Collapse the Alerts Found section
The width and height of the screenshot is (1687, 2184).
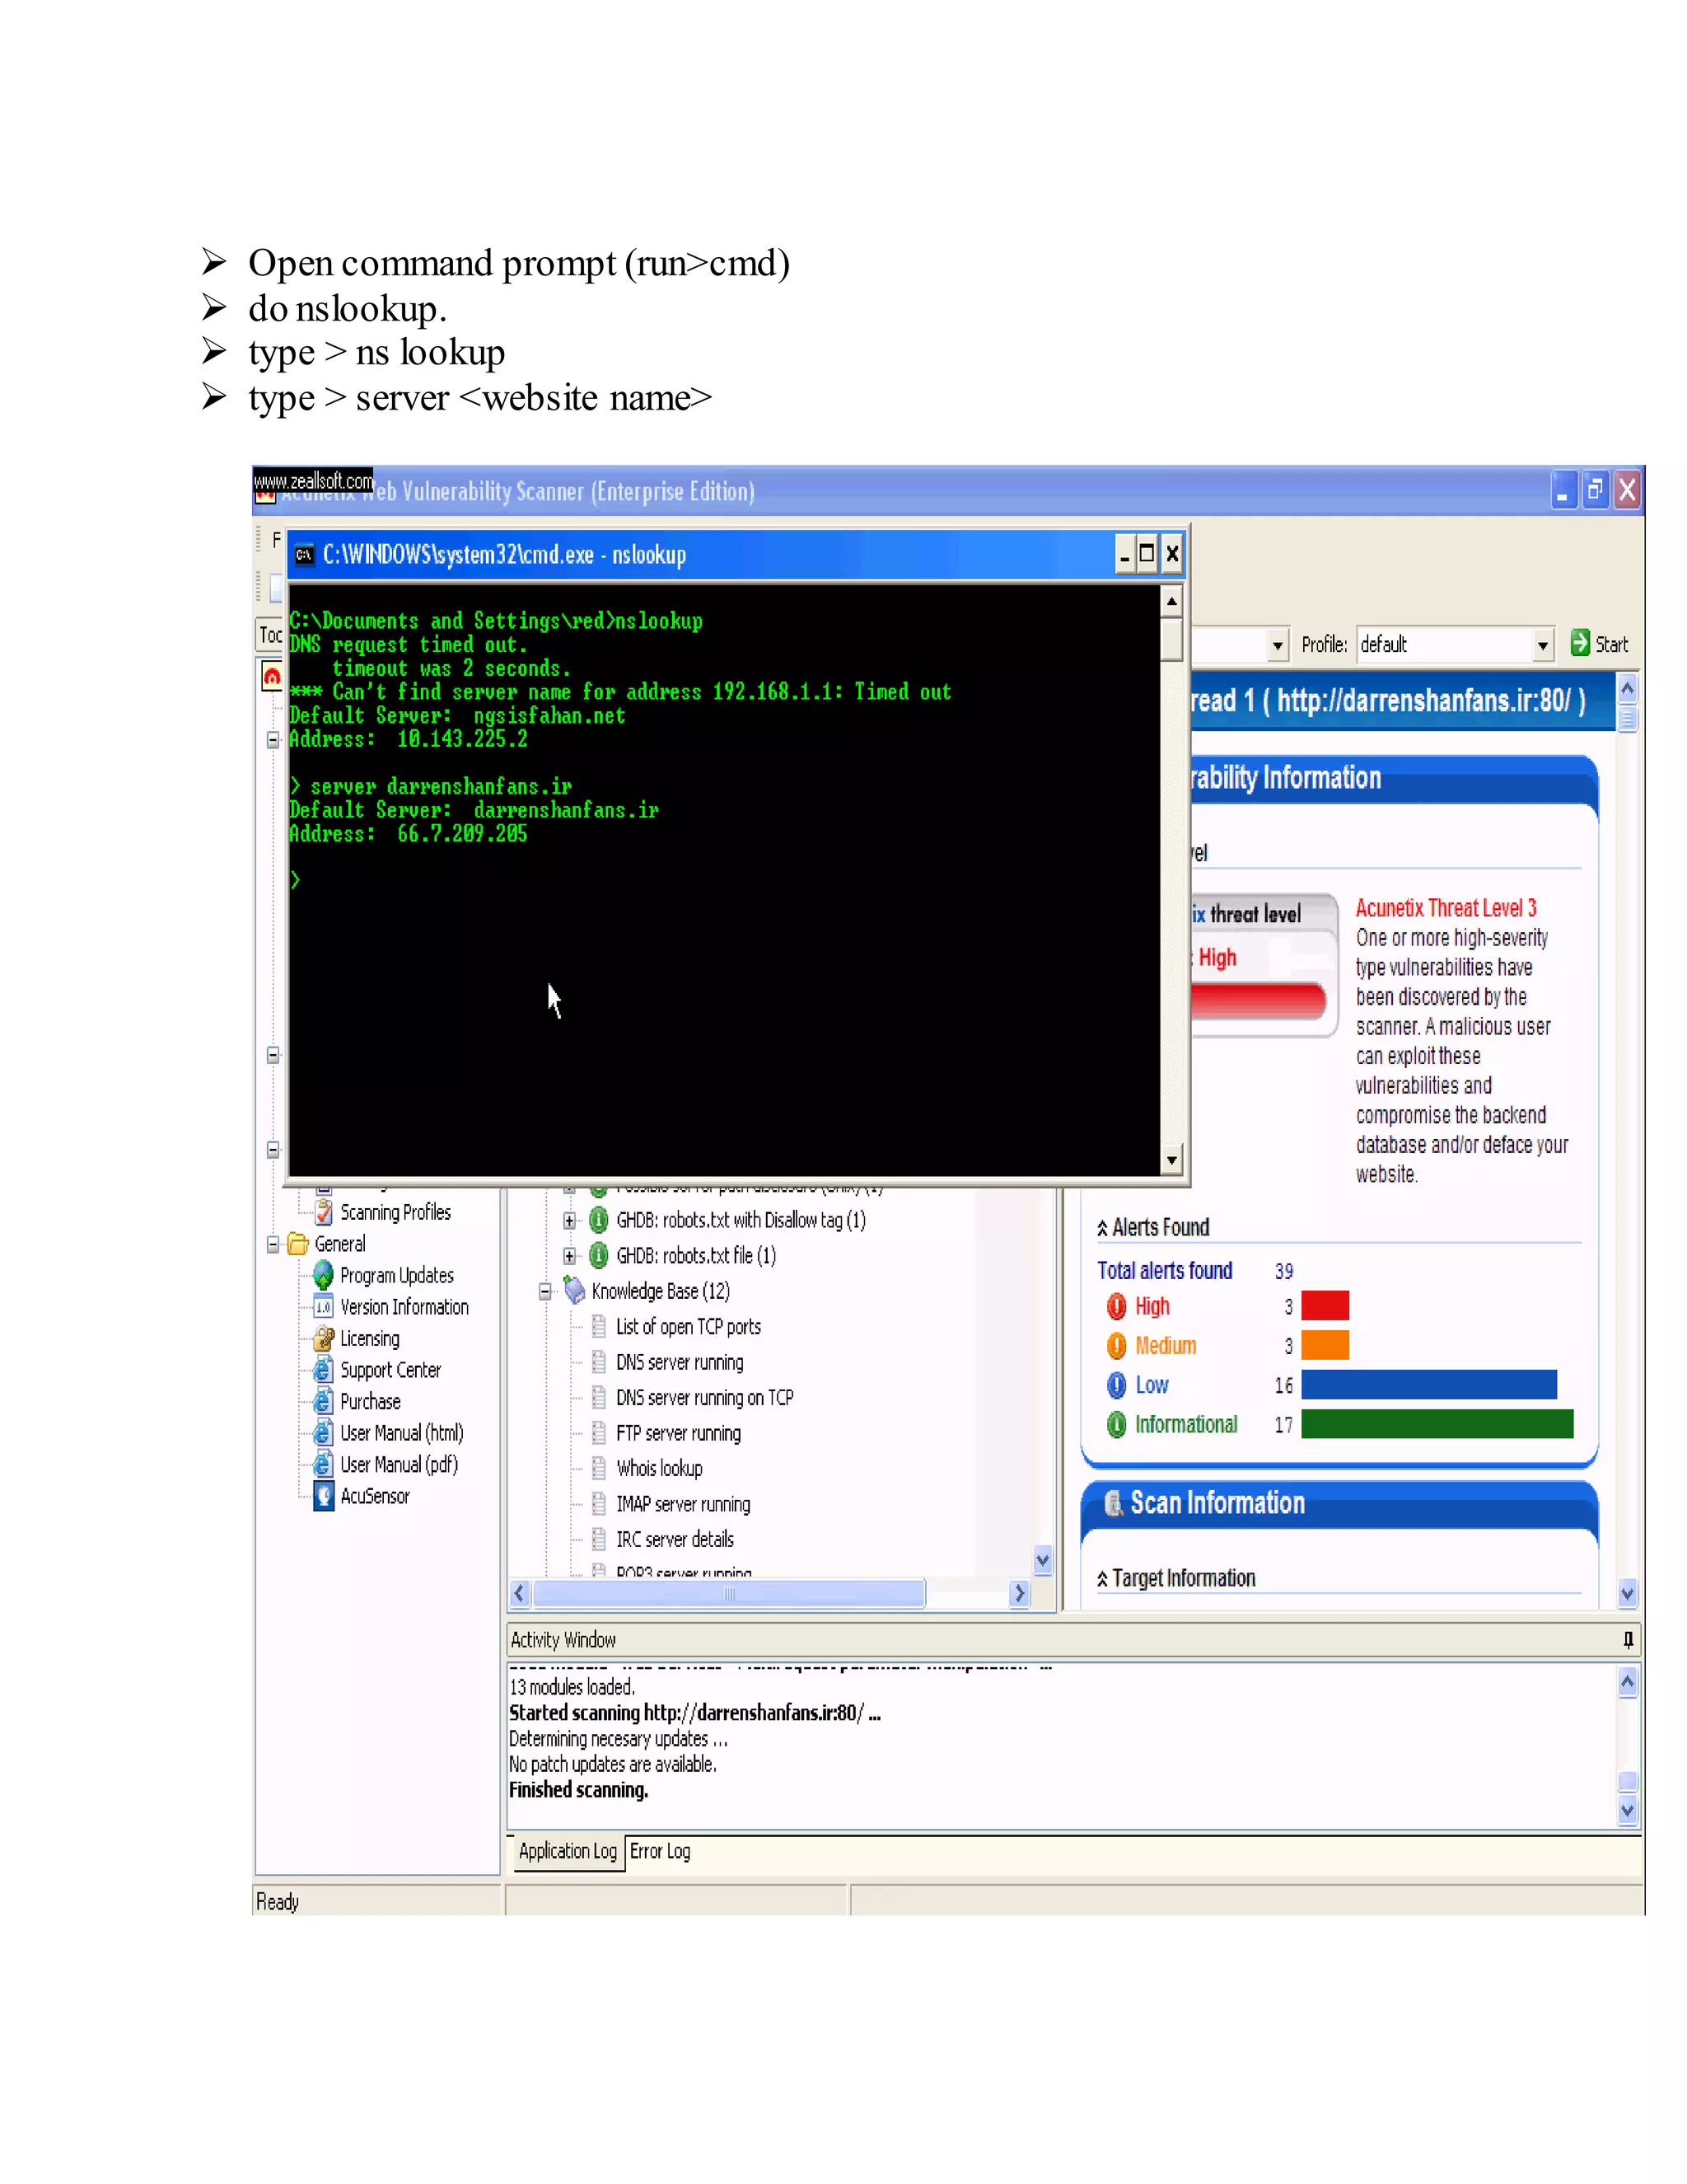coord(1102,1228)
